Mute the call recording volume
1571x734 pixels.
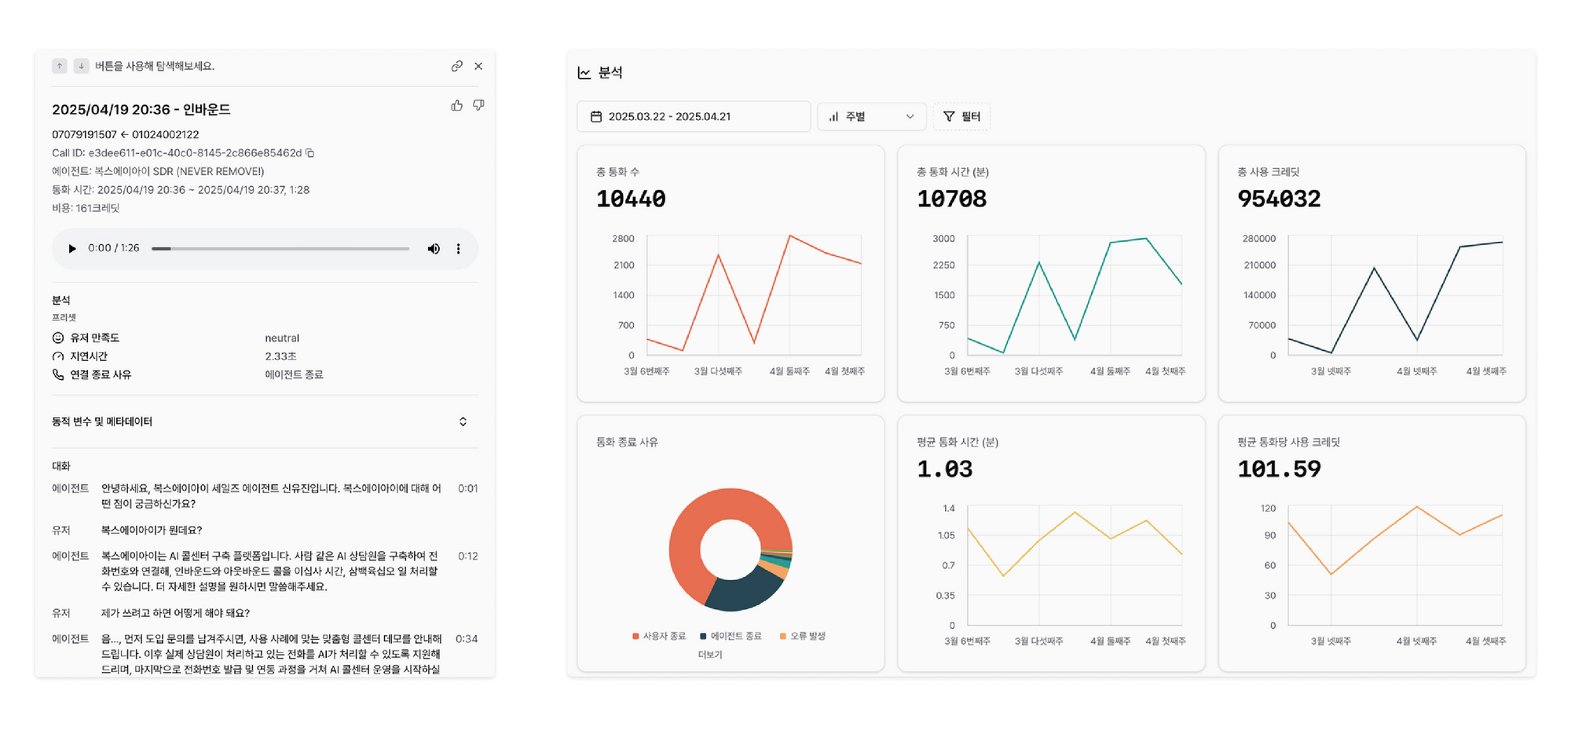tap(433, 249)
